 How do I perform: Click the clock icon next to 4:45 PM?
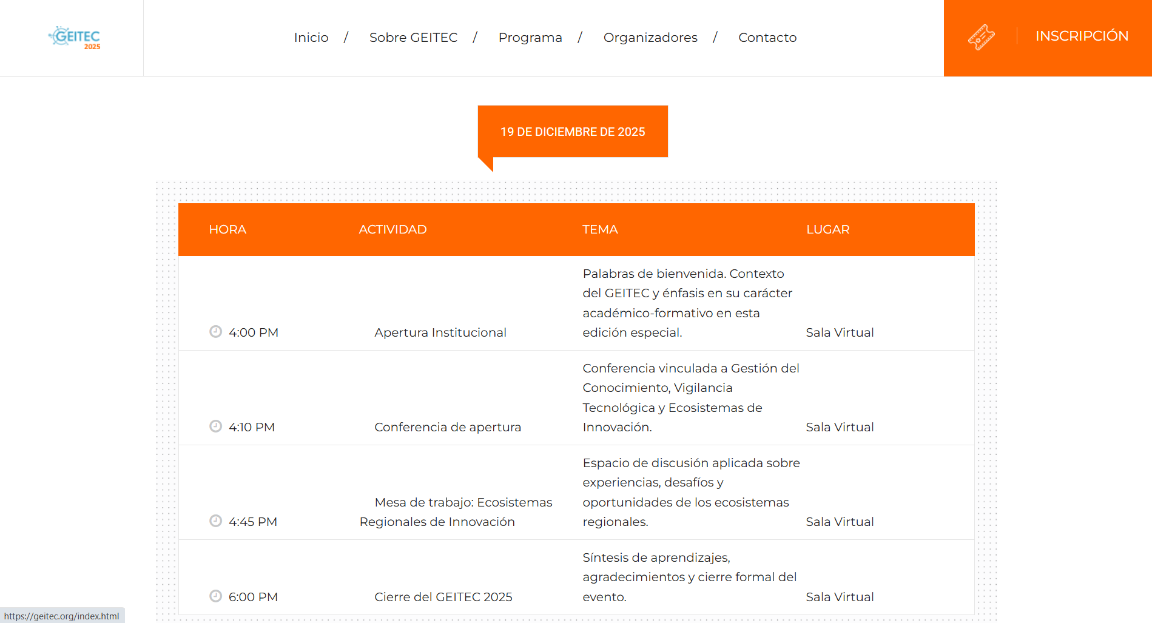pos(215,520)
